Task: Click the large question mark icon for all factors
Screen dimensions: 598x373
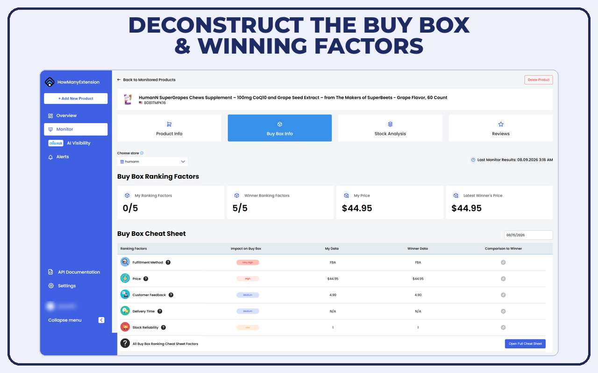Action: 125,343
